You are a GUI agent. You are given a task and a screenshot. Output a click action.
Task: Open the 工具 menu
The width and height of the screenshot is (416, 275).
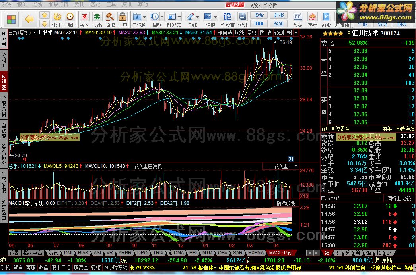click(x=111, y=4)
